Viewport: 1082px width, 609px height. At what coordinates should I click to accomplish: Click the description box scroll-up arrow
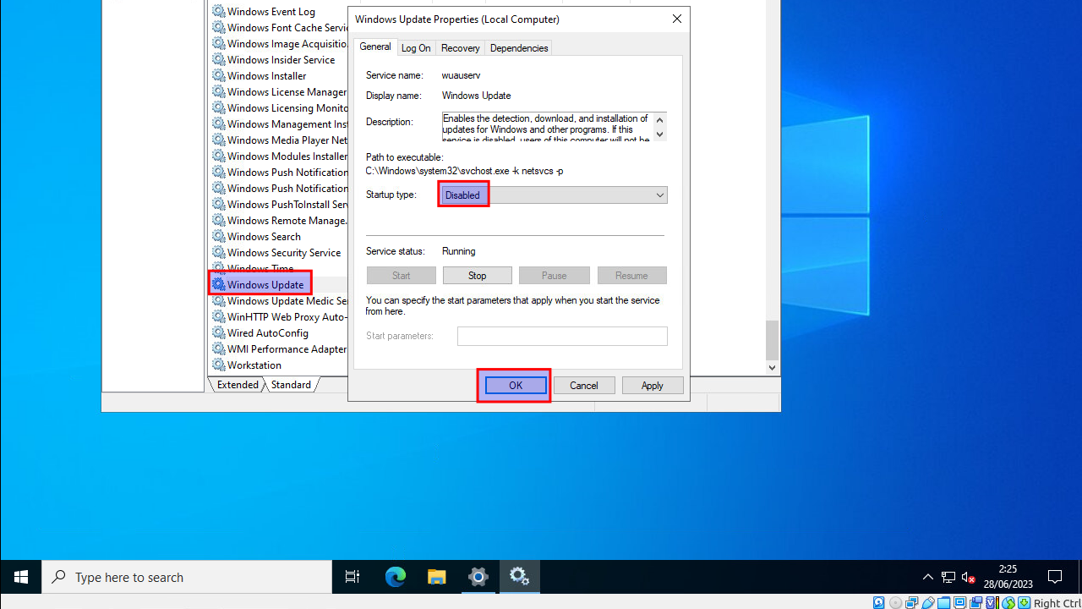[660, 118]
